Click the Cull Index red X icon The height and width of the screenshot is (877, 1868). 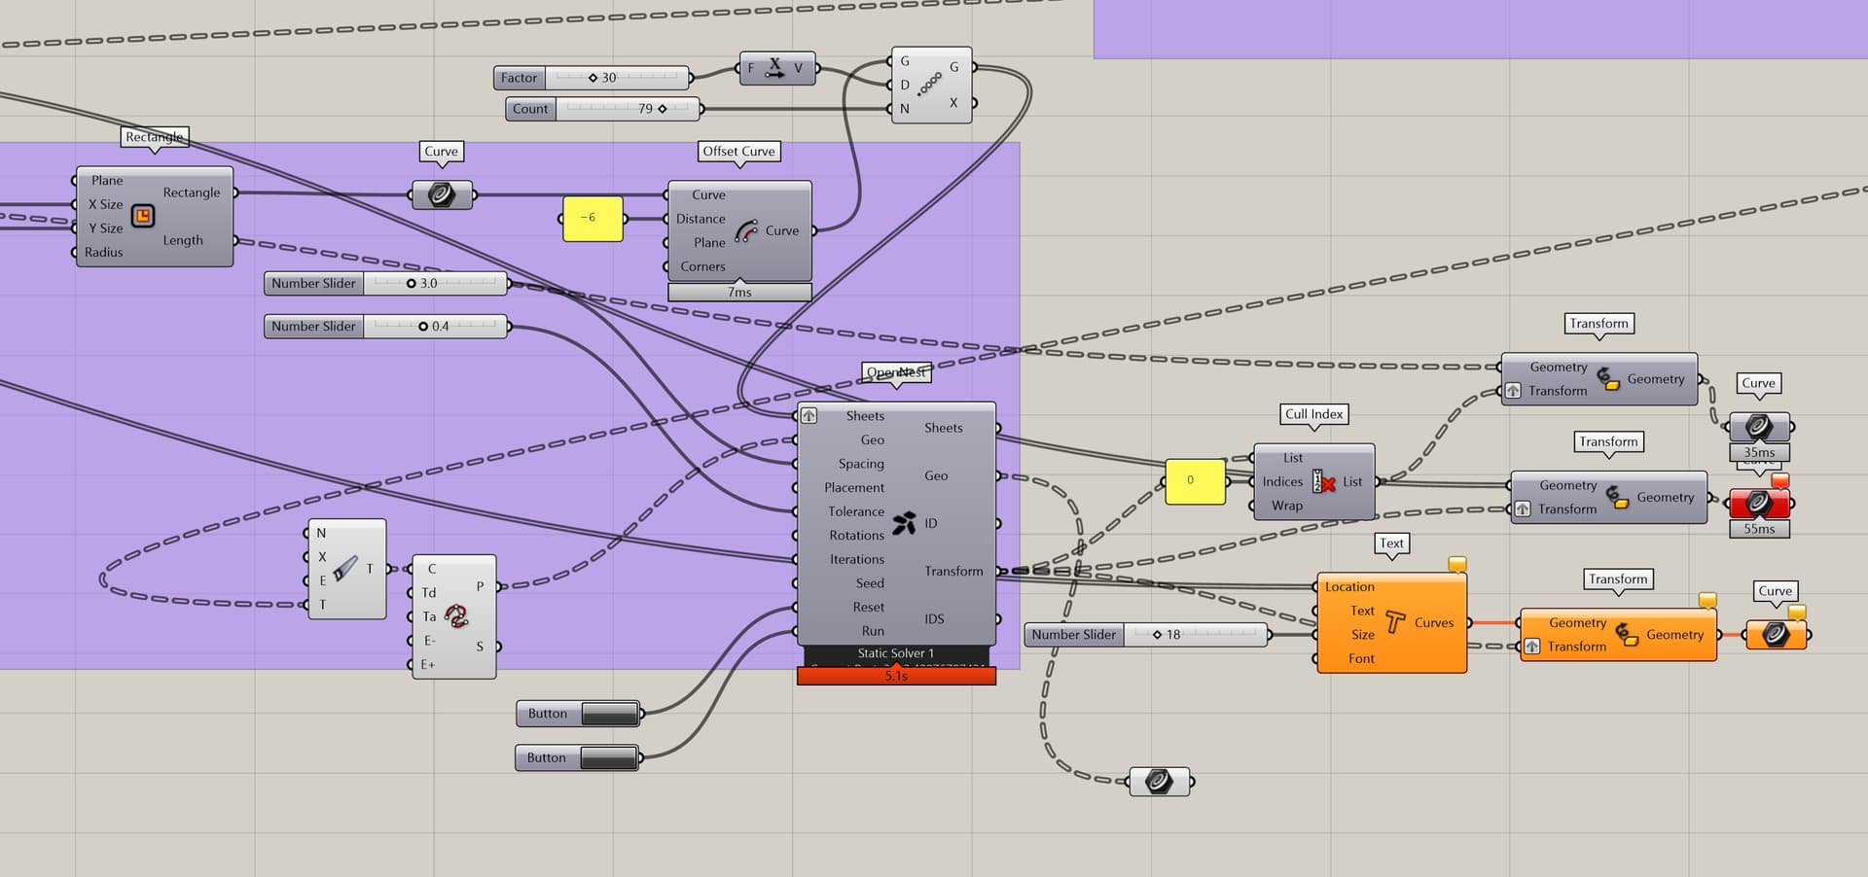click(x=1323, y=481)
